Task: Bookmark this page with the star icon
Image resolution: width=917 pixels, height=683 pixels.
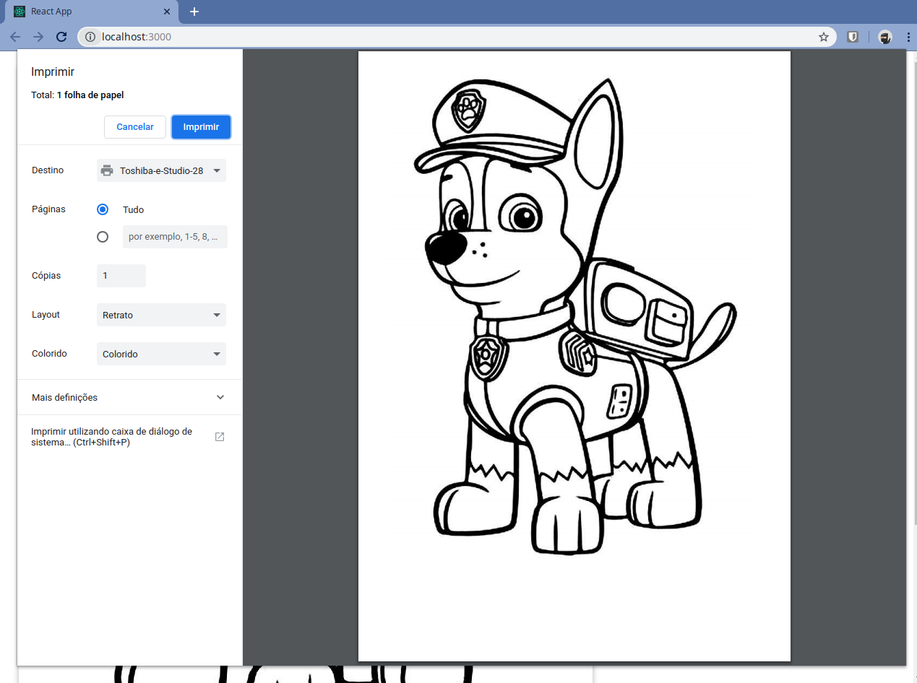Action: pos(823,37)
